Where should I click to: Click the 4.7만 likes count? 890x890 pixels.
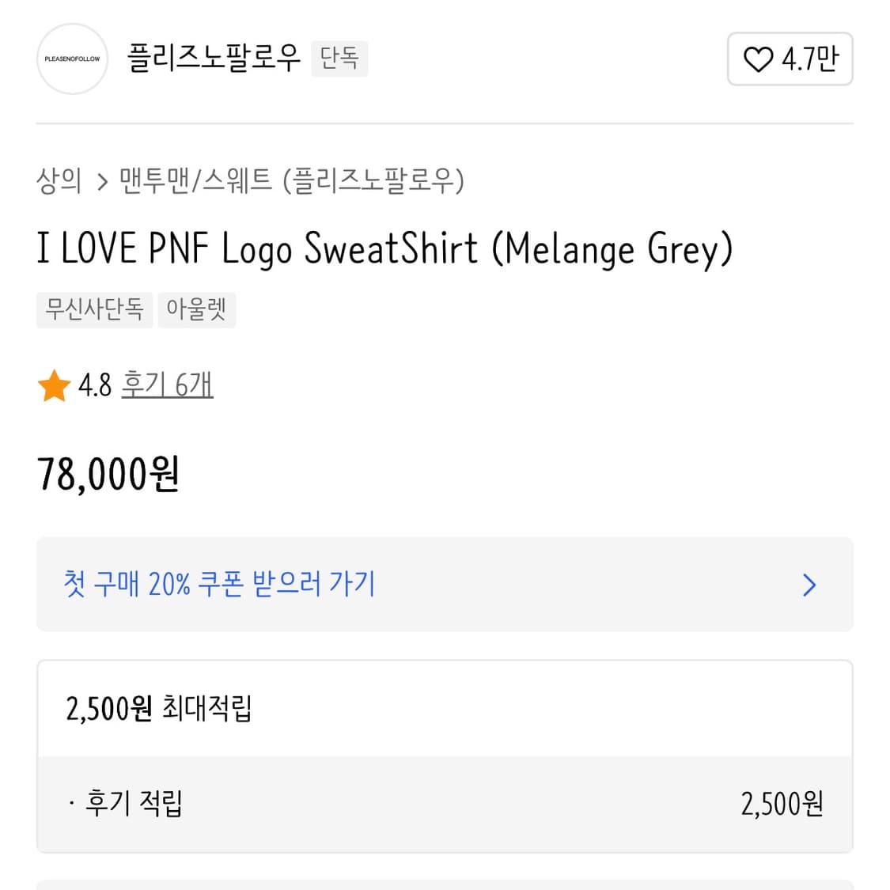point(810,59)
